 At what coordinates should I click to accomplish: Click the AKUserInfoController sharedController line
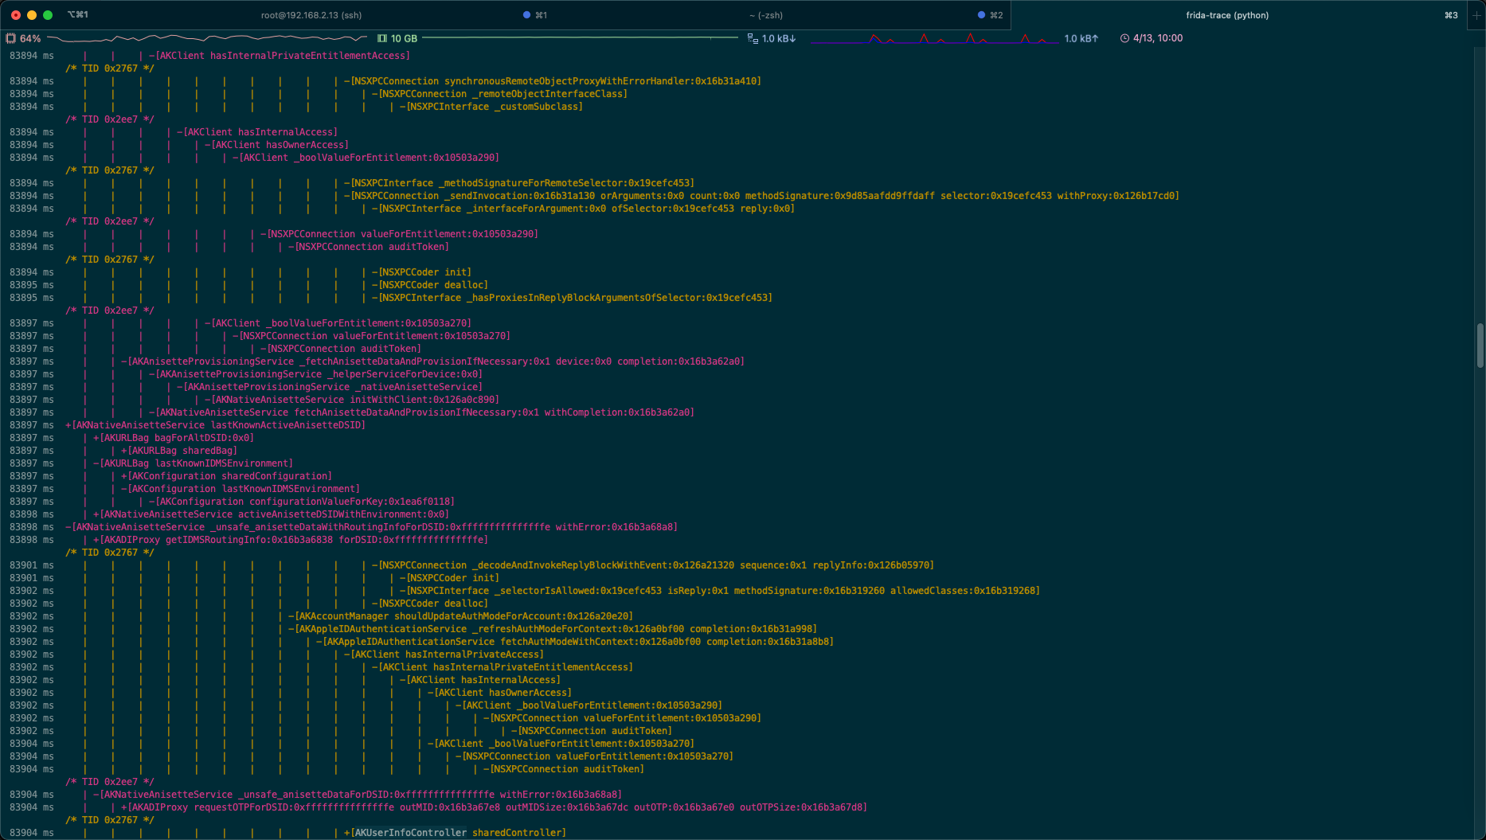pos(455,833)
